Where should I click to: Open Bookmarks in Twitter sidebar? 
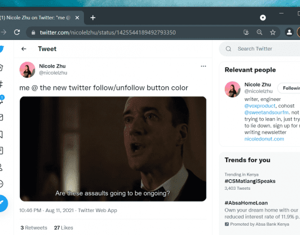1,135
